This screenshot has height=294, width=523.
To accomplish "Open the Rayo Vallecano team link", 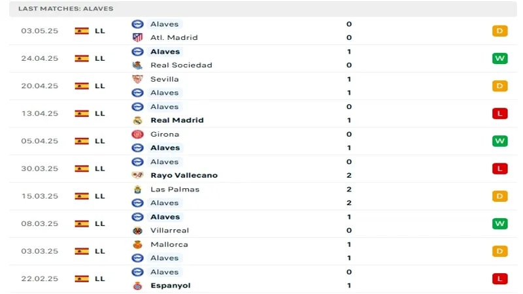I will click(x=184, y=175).
